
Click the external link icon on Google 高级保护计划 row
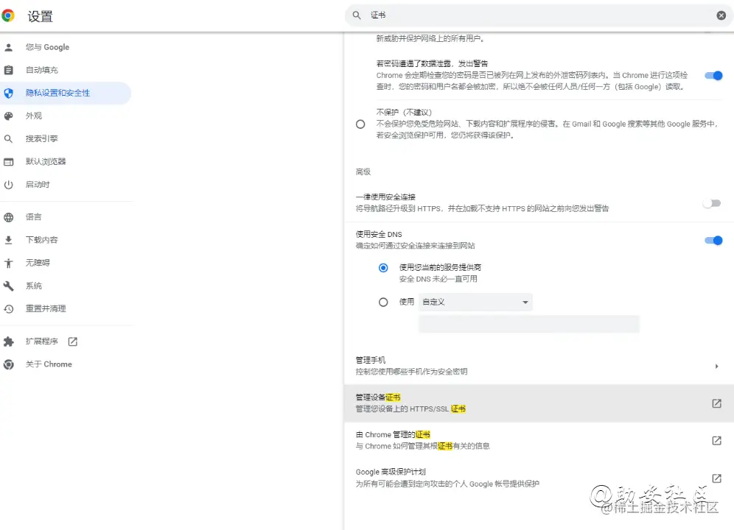[716, 478]
